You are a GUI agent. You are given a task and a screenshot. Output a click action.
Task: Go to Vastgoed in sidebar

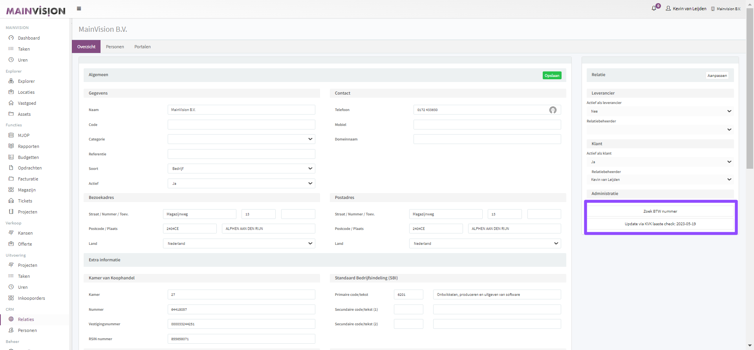(27, 103)
